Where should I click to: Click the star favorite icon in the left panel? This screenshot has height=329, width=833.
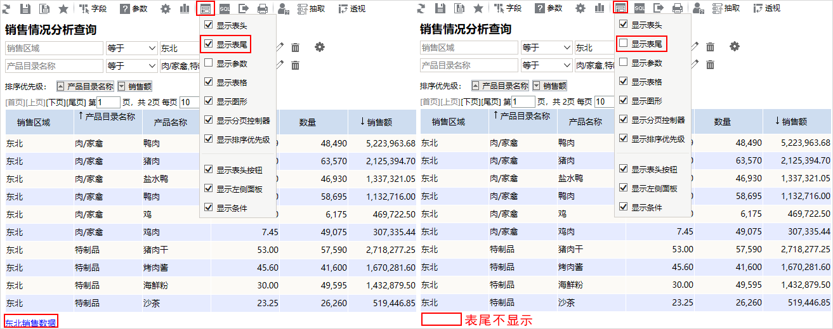click(x=63, y=8)
